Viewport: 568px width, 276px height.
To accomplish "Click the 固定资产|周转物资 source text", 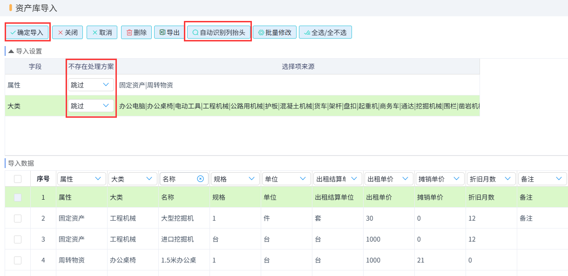I will click(146, 85).
